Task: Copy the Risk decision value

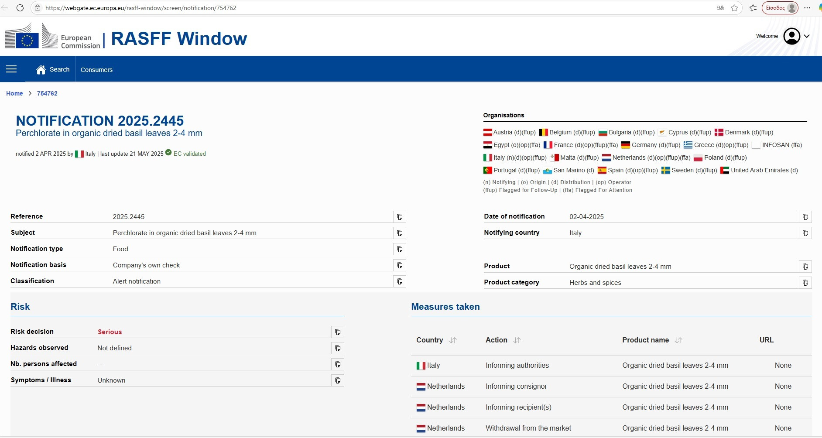Action: pyautogui.click(x=337, y=332)
